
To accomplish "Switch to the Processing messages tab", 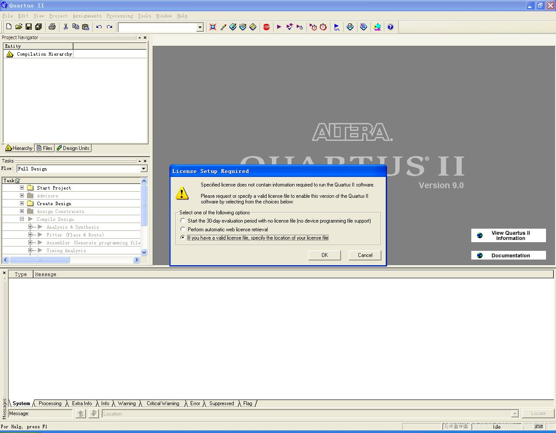I will [x=50, y=403].
